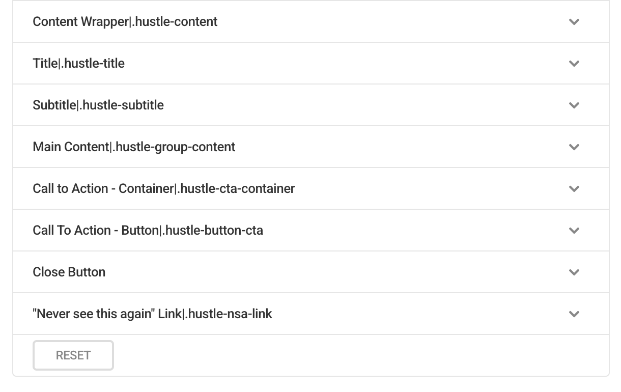Expand the Content Wrapper row chevron
This screenshot has height=392, width=621.
point(574,22)
